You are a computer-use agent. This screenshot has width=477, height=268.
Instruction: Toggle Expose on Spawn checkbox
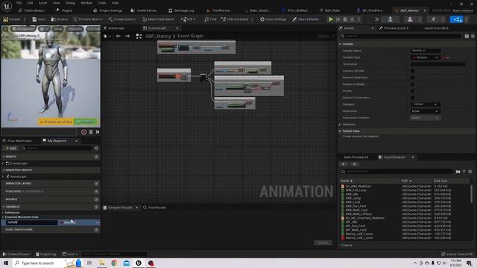click(412, 84)
